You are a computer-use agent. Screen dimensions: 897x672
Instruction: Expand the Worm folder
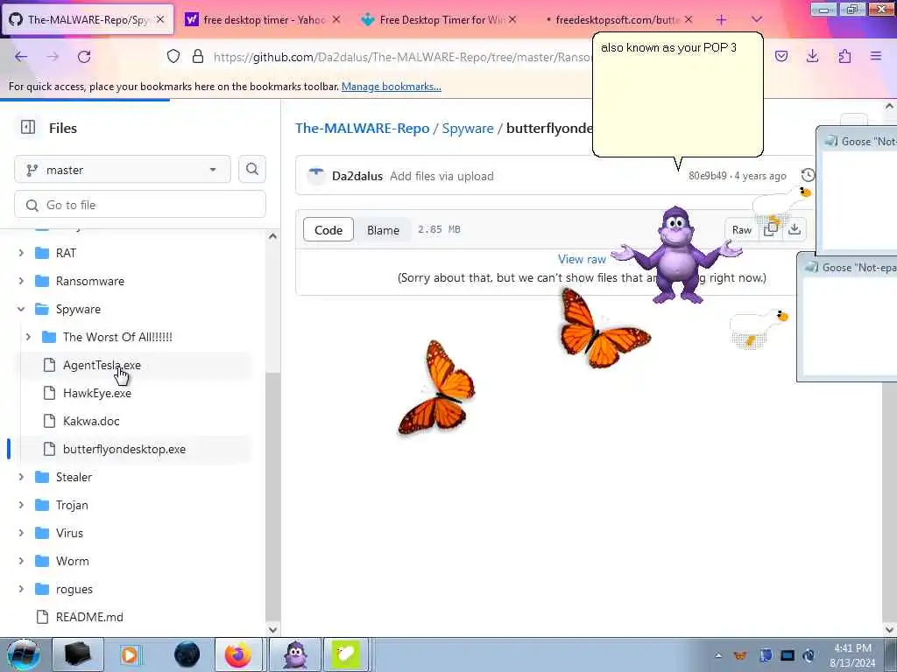click(21, 561)
